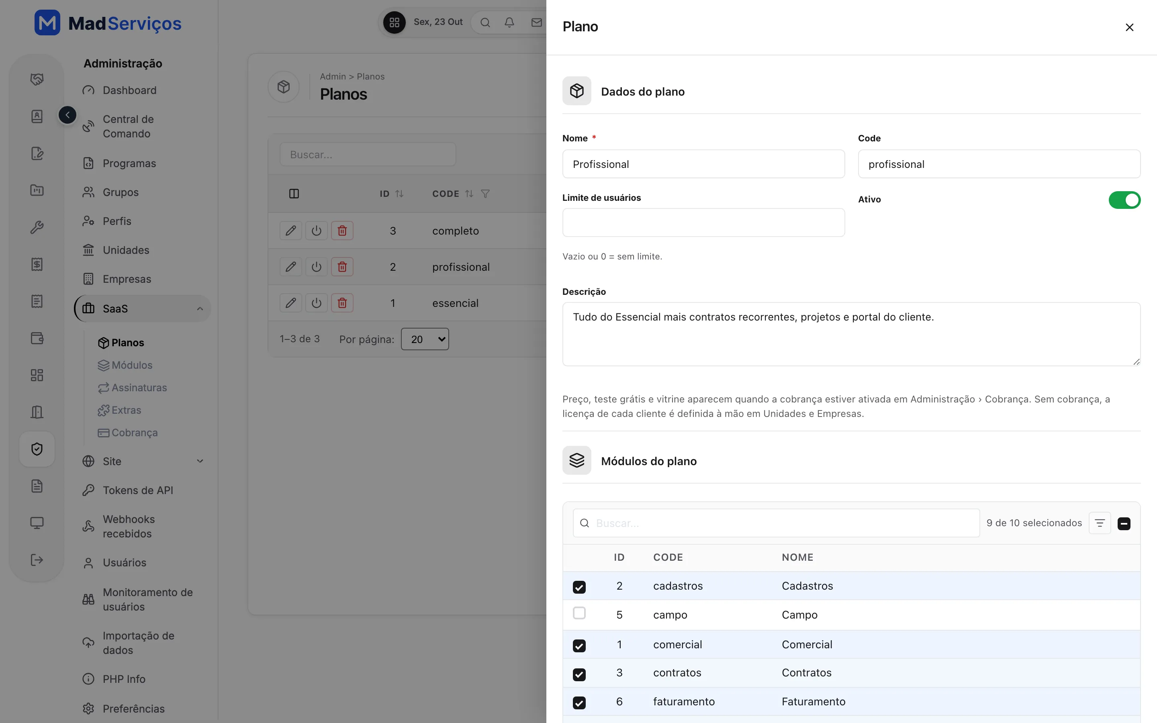Viewport: 1157px width, 723px height.
Task: Click the handshake icon in the icon rail
Action: (x=37, y=80)
